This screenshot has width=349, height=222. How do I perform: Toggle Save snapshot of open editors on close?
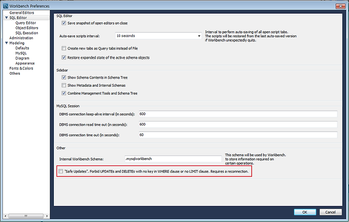(63, 23)
